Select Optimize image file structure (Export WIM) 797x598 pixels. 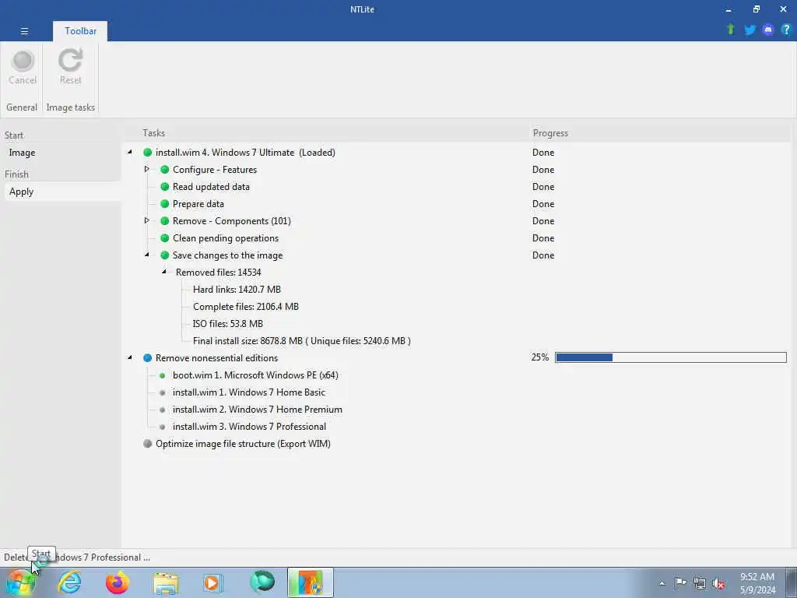coord(243,444)
